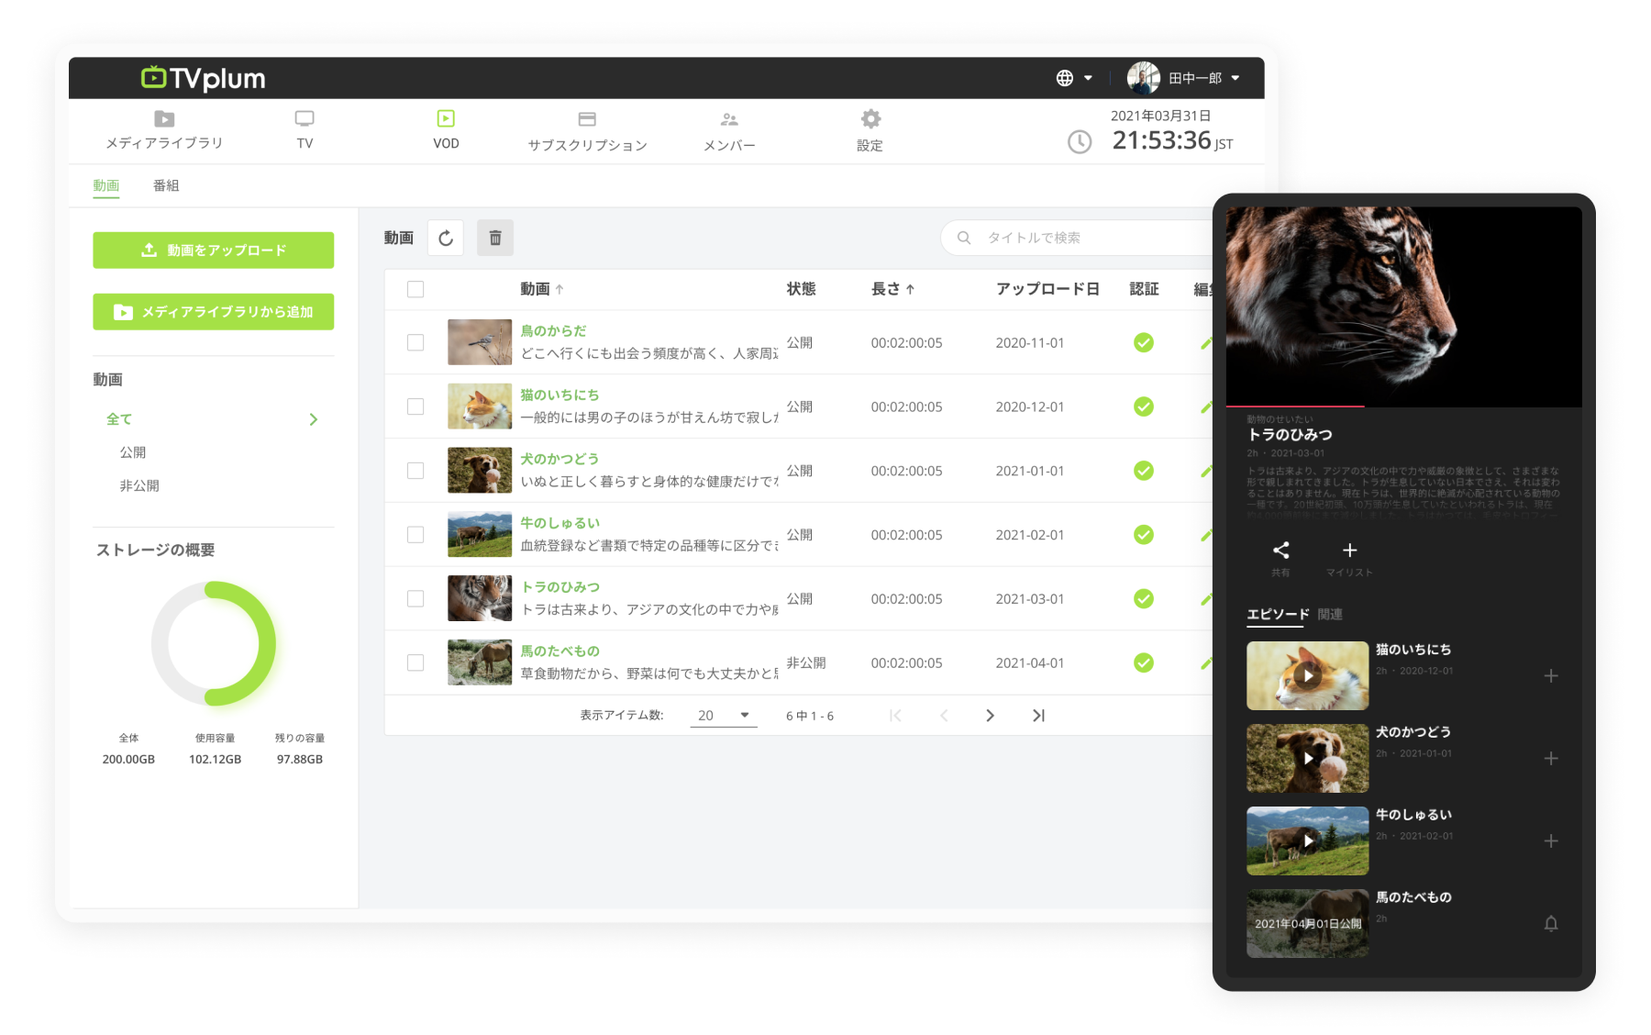Image resolution: width=1651 pixels, height=1035 pixels.
Task: Click the share icon labeled 共有
Action: click(x=1280, y=551)
